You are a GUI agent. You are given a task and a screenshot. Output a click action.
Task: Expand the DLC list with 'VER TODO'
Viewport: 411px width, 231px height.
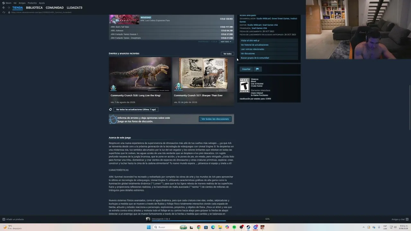click(226, 42)
